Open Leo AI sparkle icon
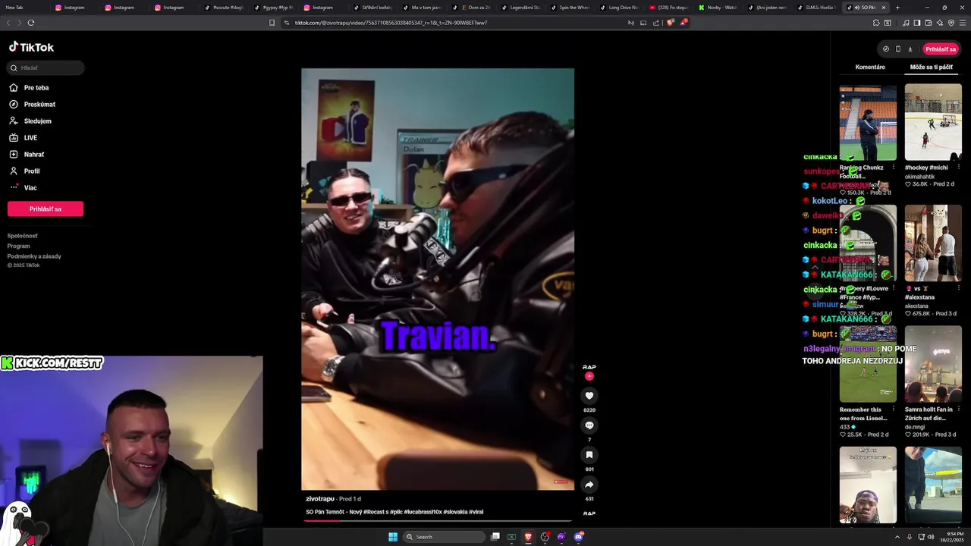 click(x=940, y=23)
